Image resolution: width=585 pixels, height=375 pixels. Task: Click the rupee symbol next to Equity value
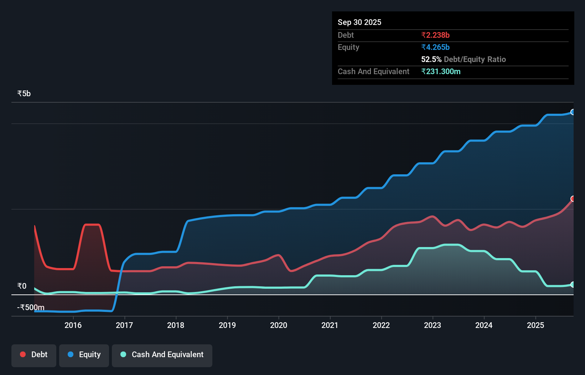pos(424,47)
